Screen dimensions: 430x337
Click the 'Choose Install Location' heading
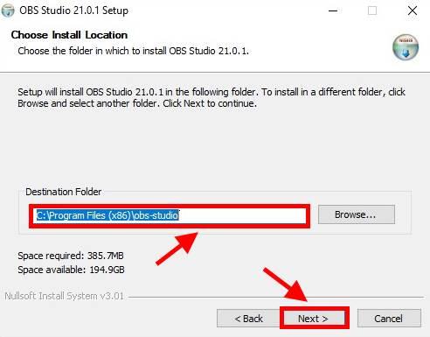tap(69, 35)
